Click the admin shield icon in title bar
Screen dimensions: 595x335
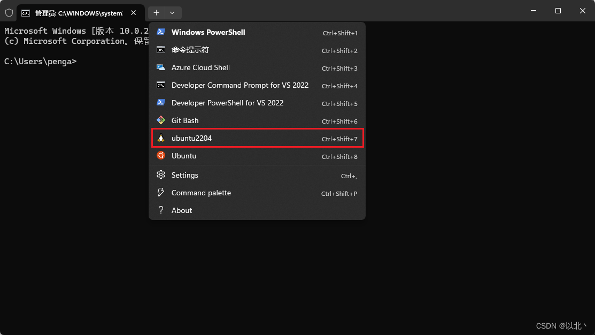coord(9,13)
